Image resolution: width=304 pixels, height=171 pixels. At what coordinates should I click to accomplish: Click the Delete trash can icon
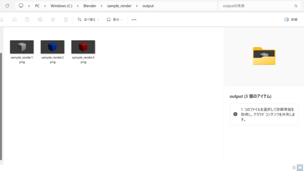(x=66, y=19)
